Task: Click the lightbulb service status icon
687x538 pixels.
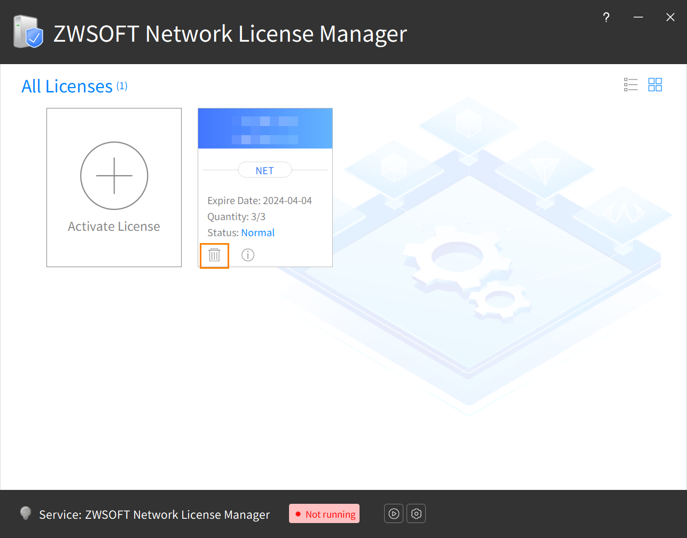Action: pos(25,513)
